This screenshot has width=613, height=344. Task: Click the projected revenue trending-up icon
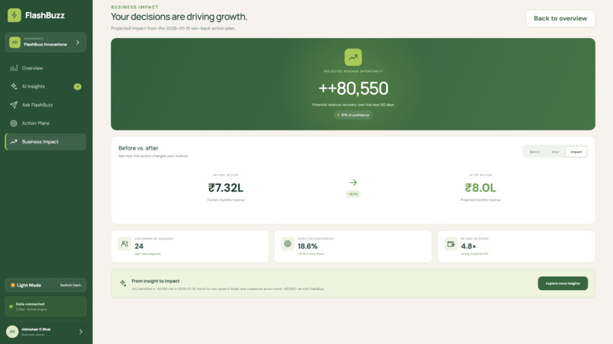(353, 58)
